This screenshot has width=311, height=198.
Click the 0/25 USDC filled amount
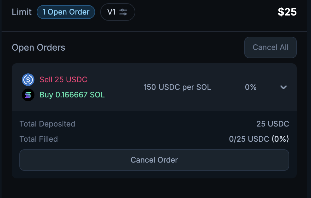point(249,139)
